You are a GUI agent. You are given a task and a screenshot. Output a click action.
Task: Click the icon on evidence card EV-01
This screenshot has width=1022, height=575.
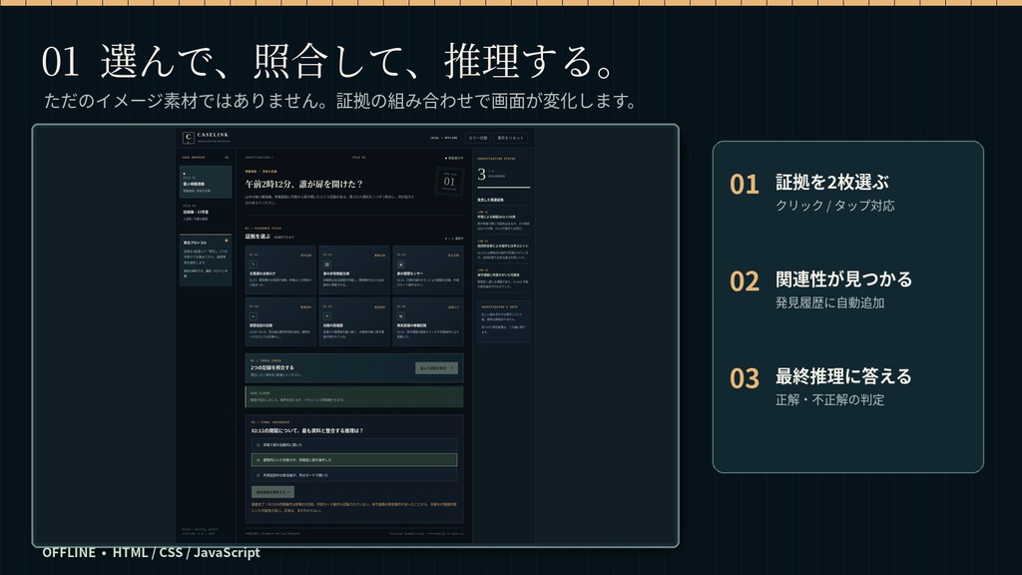click(253, 264)
